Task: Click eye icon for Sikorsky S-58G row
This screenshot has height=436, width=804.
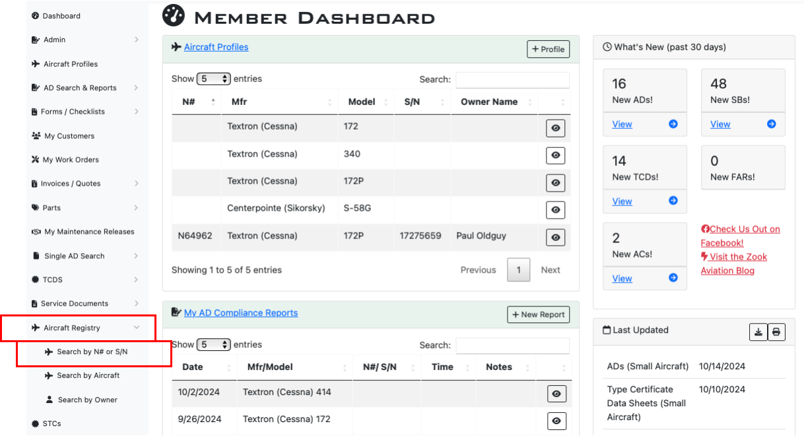Action: pyautogui.click(x=556, y=210)
